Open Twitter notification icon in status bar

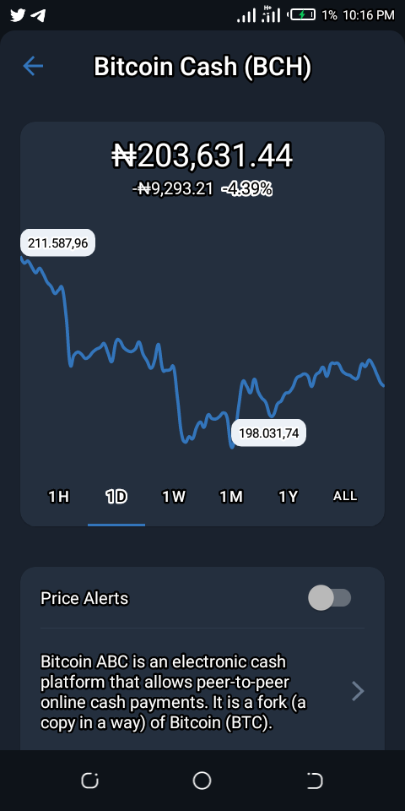coord(17,15)
